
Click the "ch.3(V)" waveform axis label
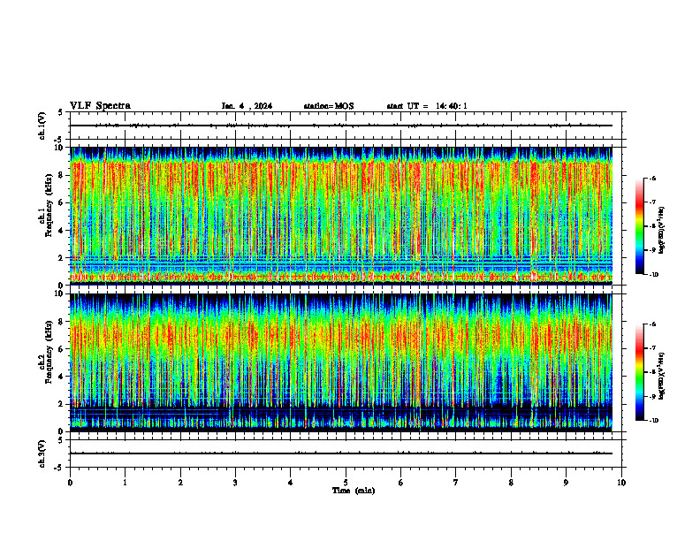(42, 453)
